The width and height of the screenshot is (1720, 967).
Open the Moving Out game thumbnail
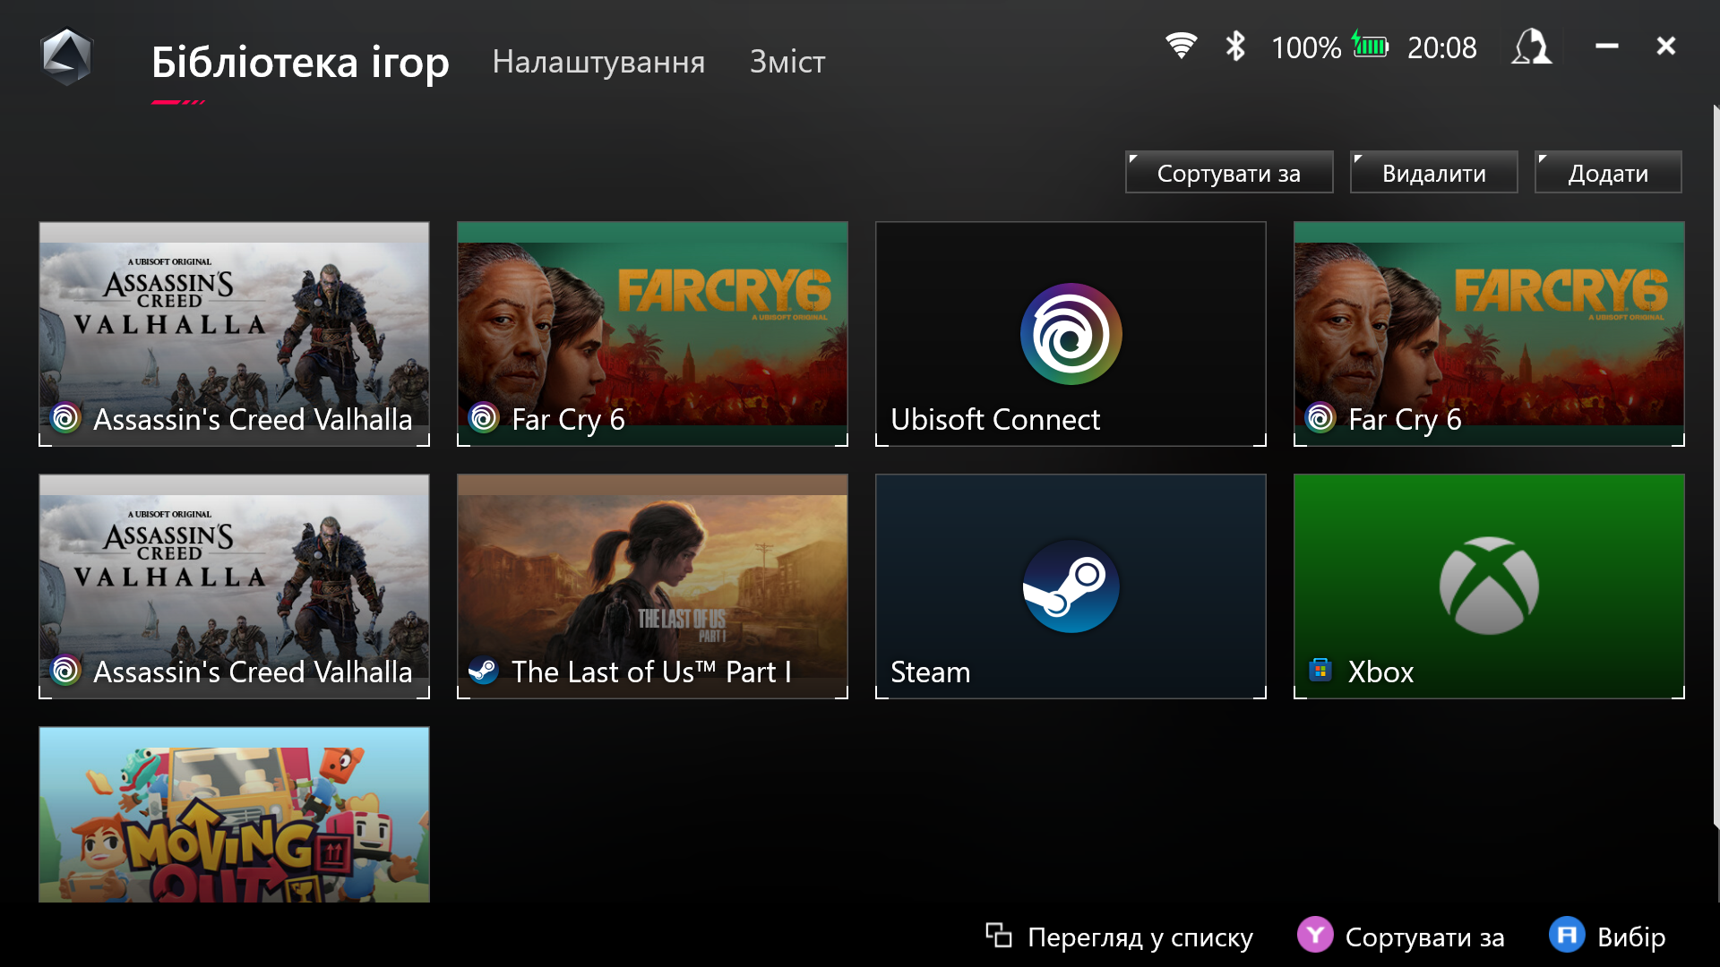[x=234, y=814]
